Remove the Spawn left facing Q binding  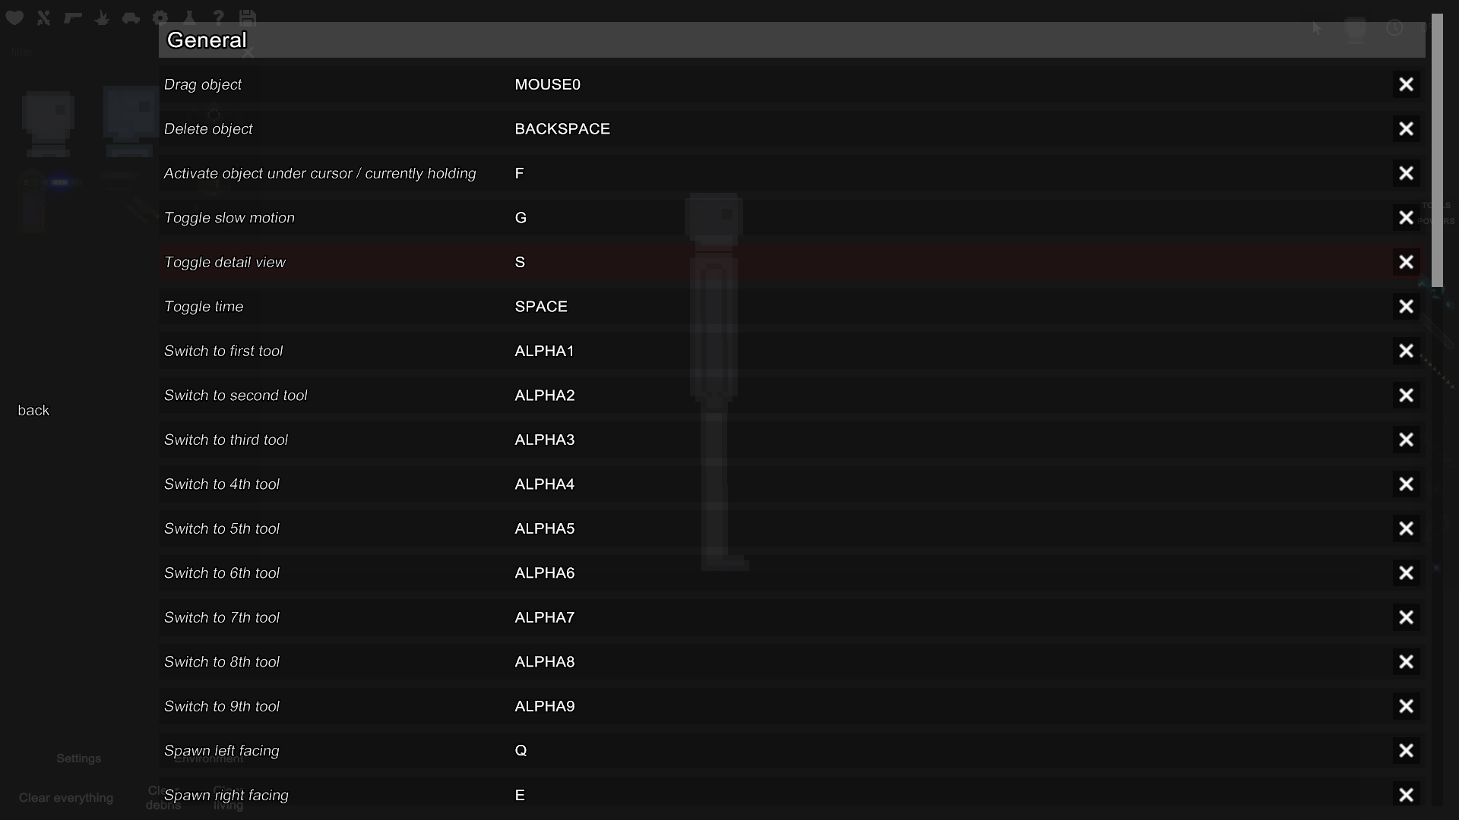tap(1406, 751)
